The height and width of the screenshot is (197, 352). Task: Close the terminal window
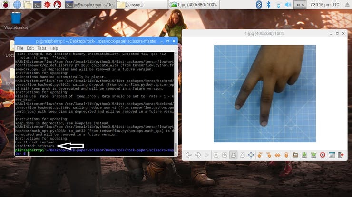174,41
